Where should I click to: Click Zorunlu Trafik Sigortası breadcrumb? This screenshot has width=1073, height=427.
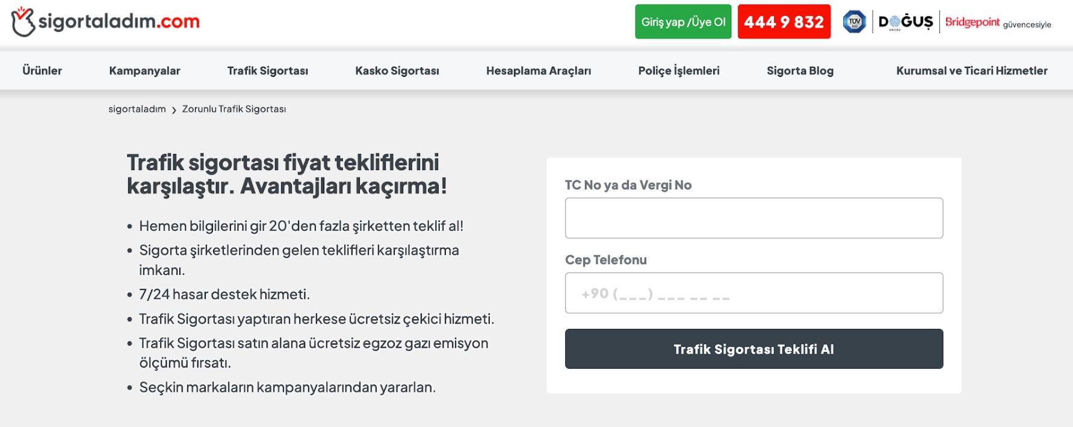point(234,109)
